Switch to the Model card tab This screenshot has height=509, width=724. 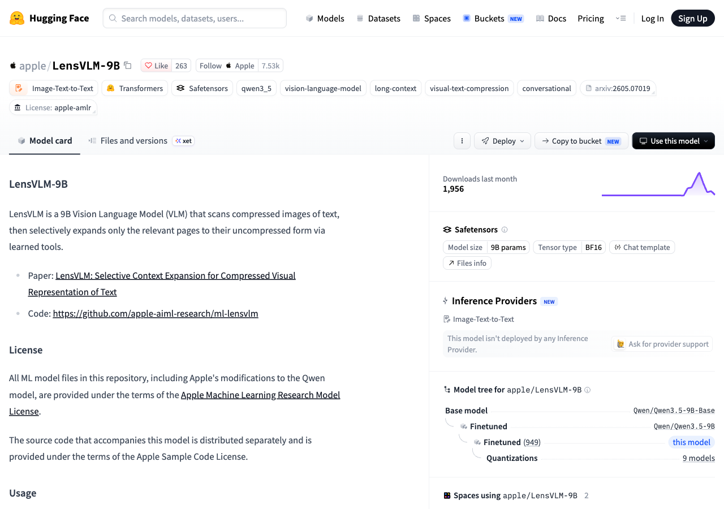pos(45,141)
